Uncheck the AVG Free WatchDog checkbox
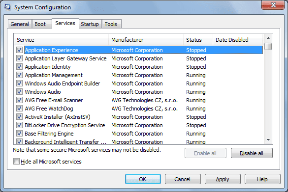Screen dimensions: 288x192 click(x=19, y=108)
